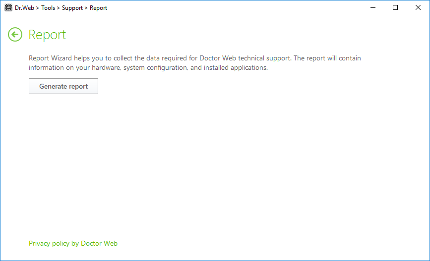The height and width of the screenshot is (261, 430).
Task: Click the green Report page heading
Action: (47, 35)
